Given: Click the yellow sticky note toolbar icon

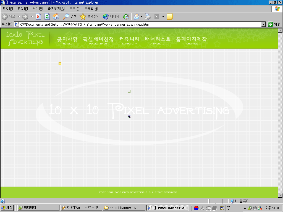Looking at the screenshot, I should point(170,17).
